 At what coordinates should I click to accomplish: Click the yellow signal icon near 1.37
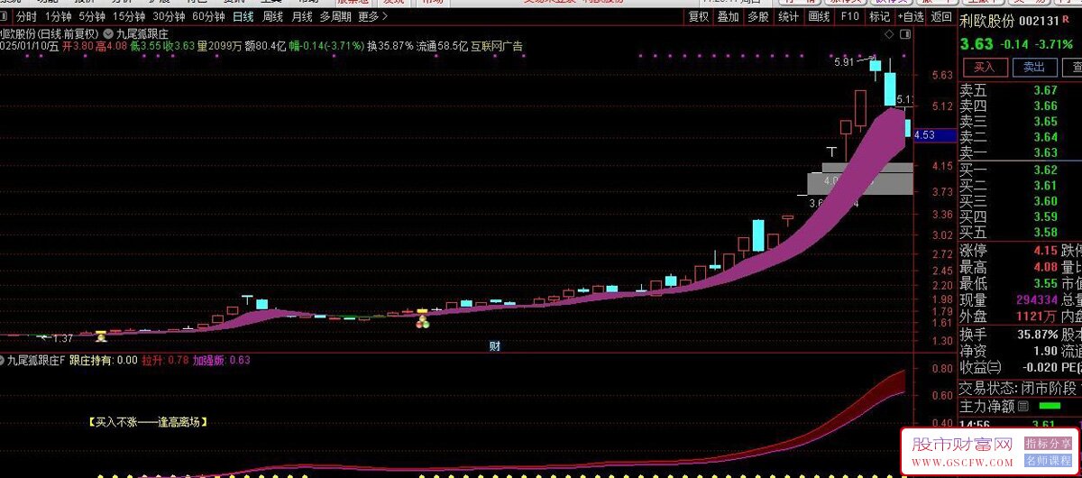pyautogui.click(x=102, y=336)
